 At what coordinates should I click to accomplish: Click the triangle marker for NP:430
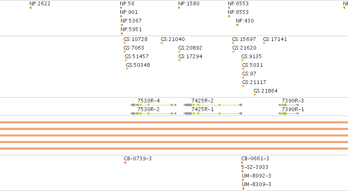point(237,25)
